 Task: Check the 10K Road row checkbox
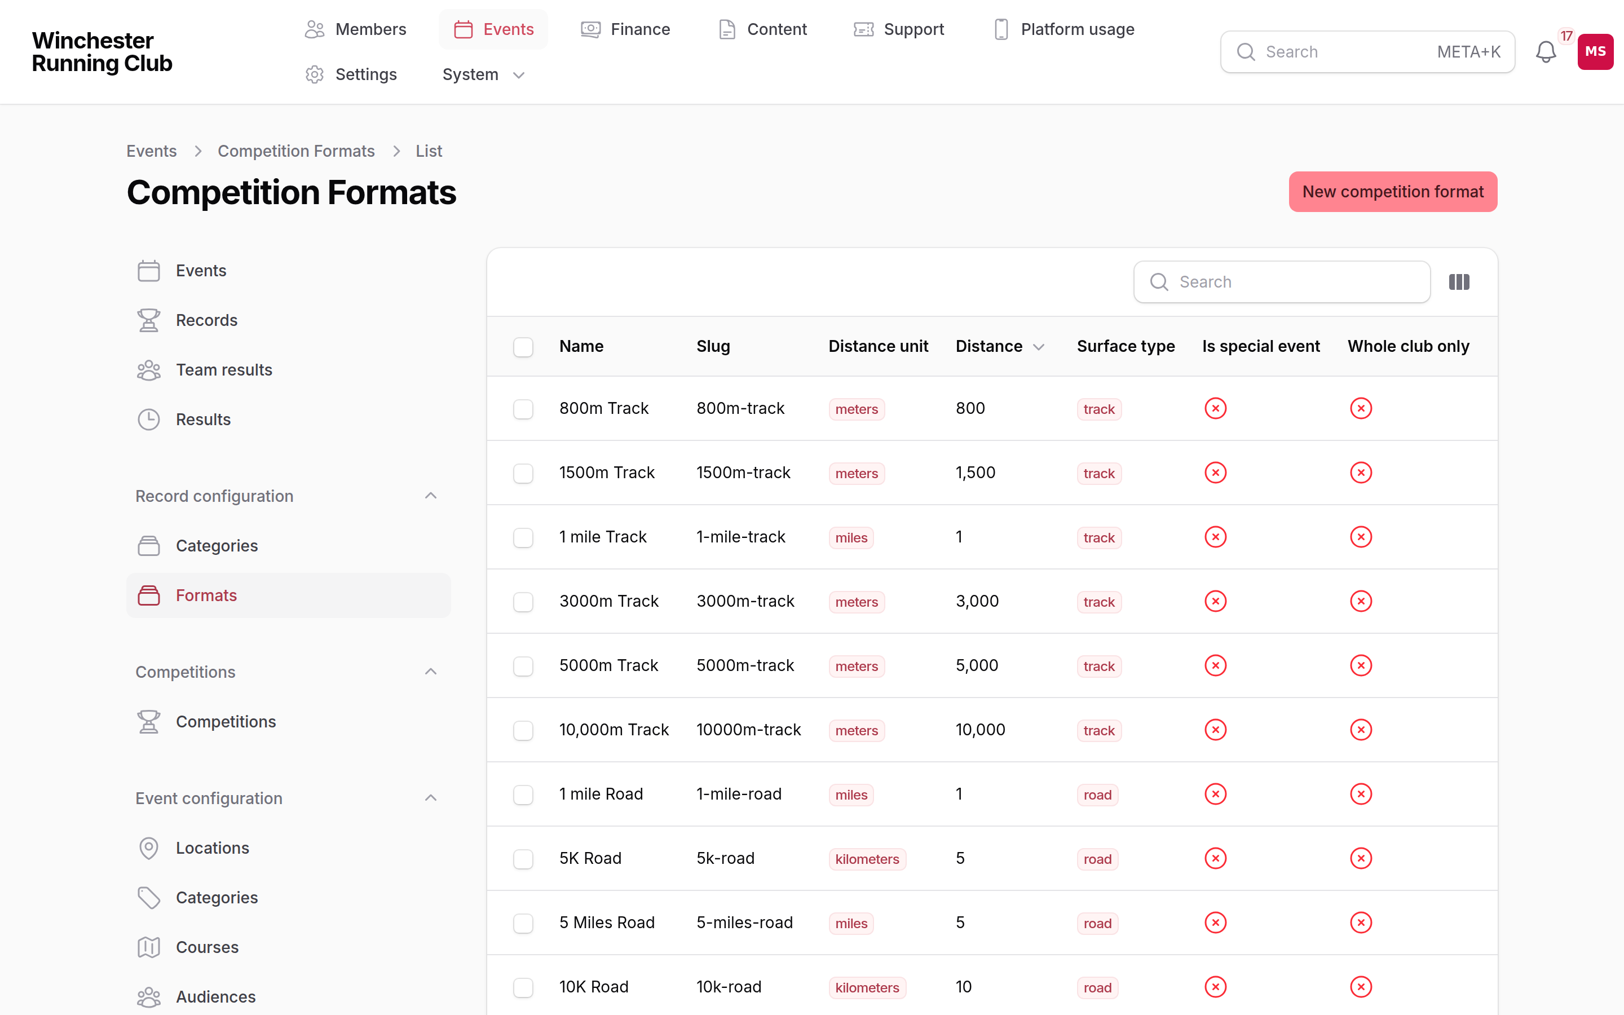tap(523, 987)
